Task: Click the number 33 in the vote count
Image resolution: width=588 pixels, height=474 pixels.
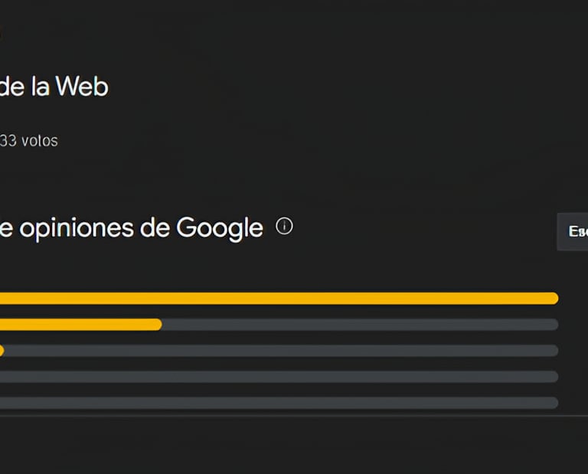Action: coord(9,141)
